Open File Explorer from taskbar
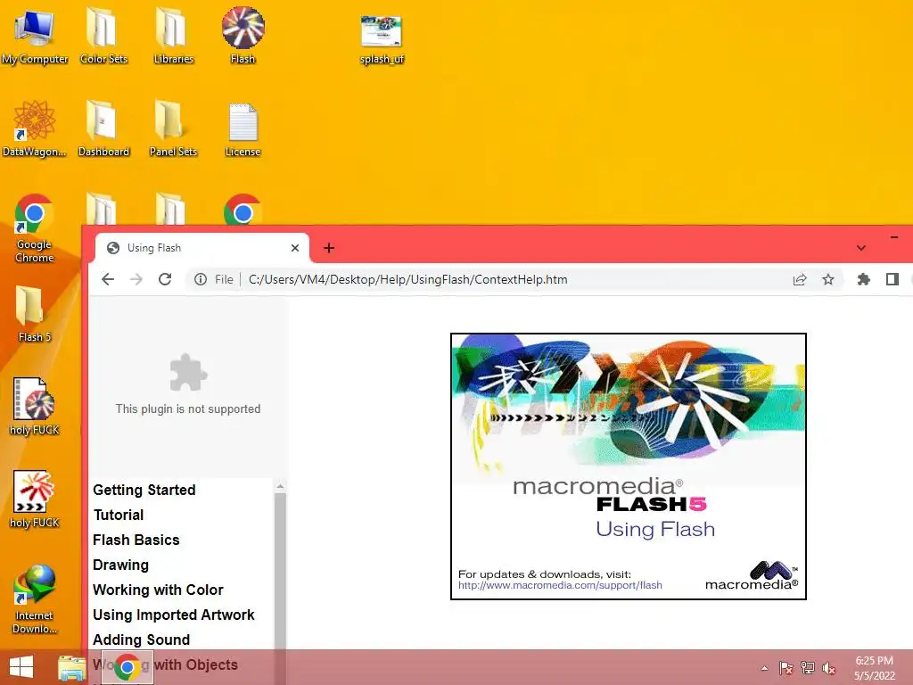This screenshot has width=913, height=685. coord(71,667)
